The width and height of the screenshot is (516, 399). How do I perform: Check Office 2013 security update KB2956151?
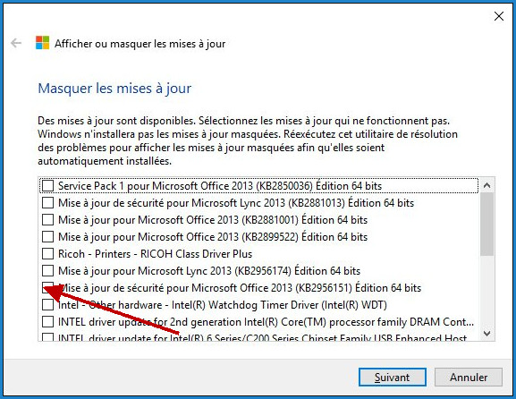[x=47, y=288]
